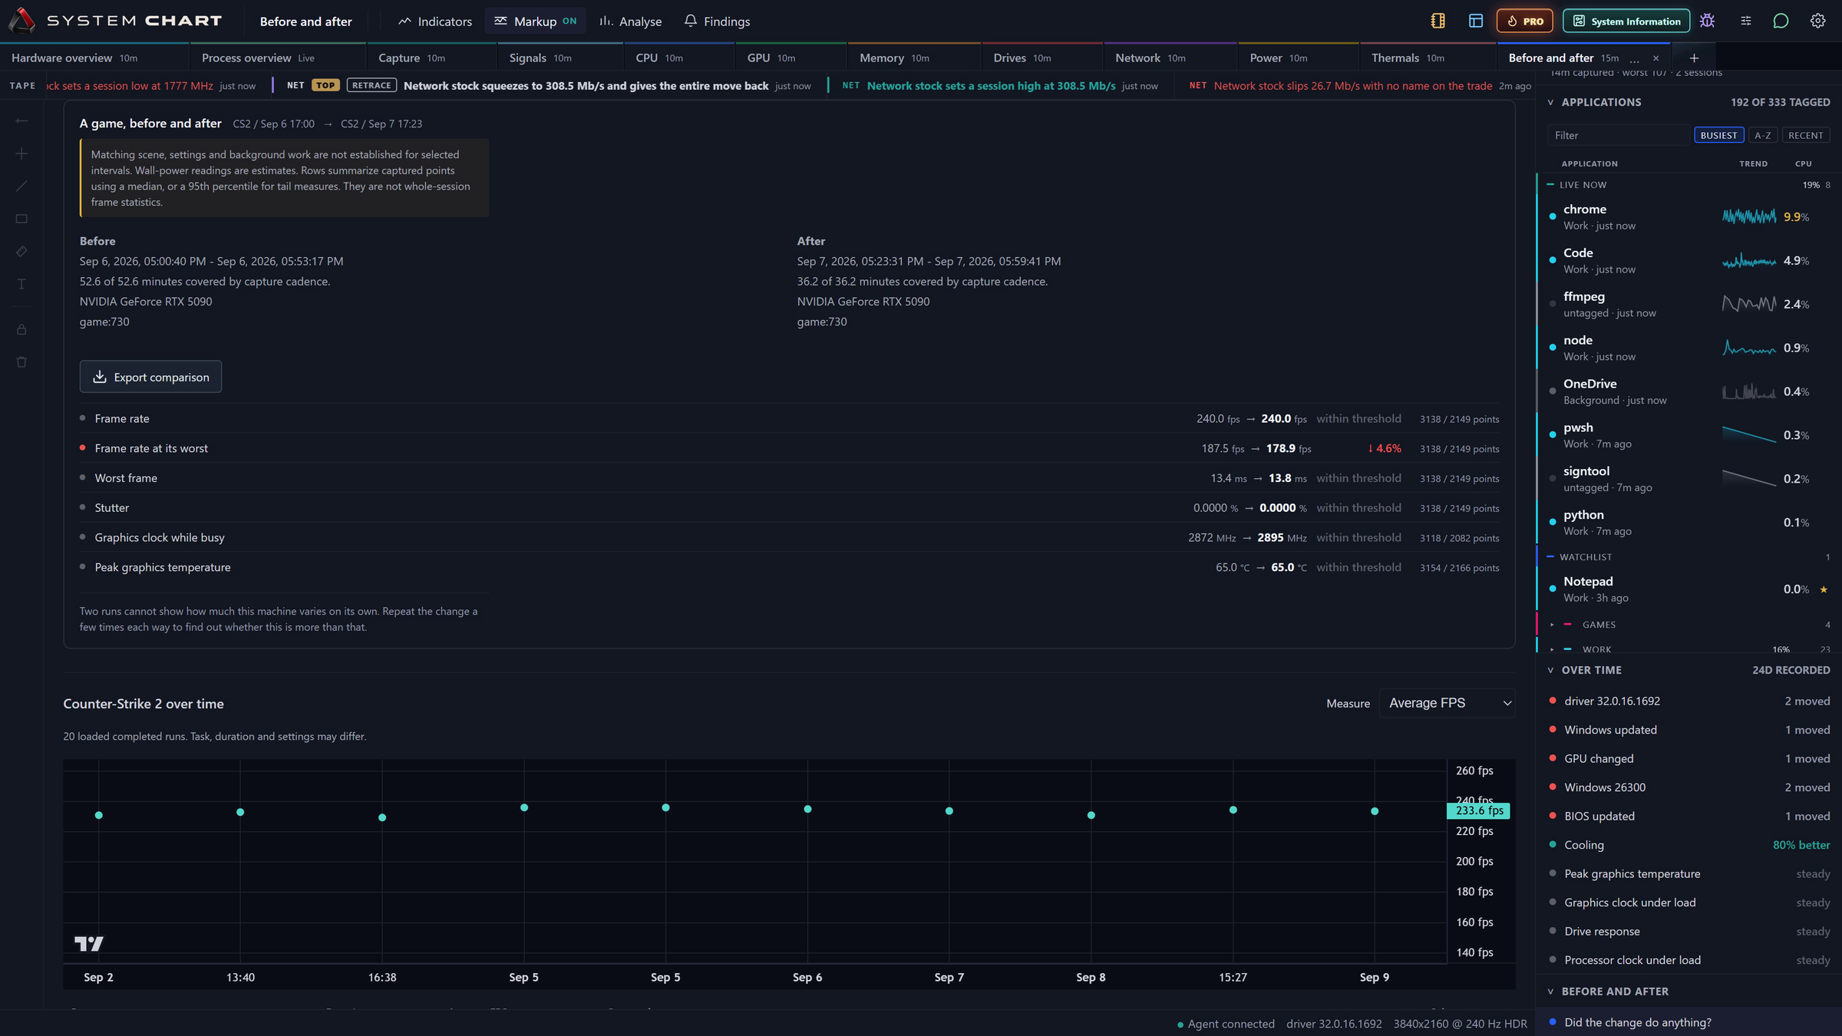Click the Sep 7 data point on the chart
Image resolution: width=1842 pixels, height=1036 pixels.
tap(949, 810)
